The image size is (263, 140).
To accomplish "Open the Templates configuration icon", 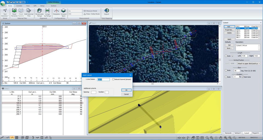I will coord(56,11).
